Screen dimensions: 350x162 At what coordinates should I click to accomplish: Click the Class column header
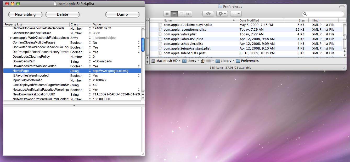[x=81, y=24]
